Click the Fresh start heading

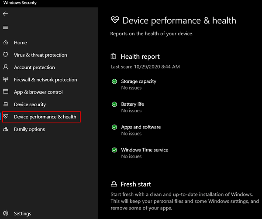pyautogui.click(x=136, y=184)
